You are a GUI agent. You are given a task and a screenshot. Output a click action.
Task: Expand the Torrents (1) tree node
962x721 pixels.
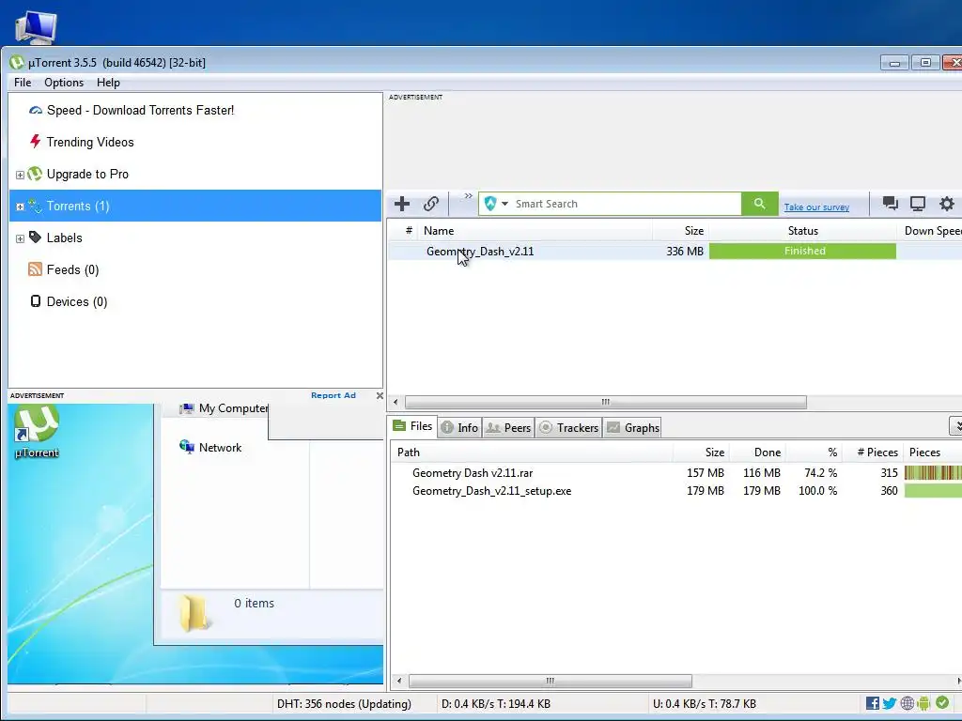(20, 207)
